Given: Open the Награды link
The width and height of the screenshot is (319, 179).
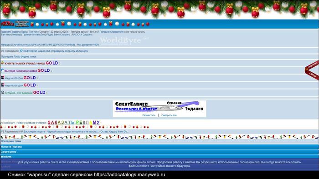Looking at the screenshot, I should (x=6, y=45).
